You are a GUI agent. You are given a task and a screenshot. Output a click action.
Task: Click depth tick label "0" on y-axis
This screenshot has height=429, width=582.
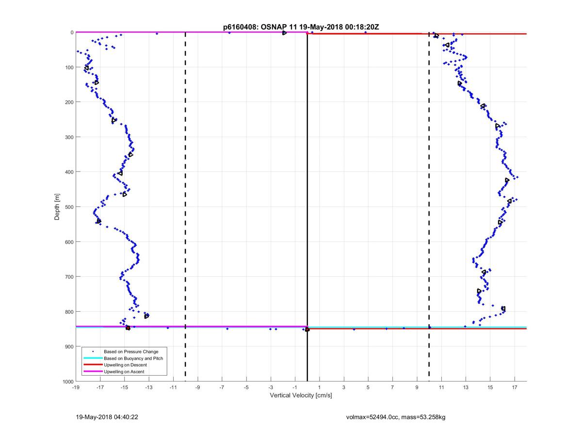(72, 32)
